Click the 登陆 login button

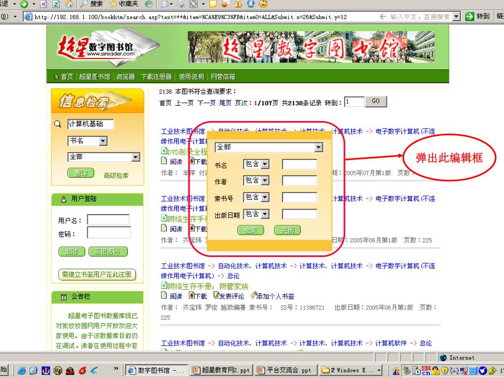click(72, 252)
